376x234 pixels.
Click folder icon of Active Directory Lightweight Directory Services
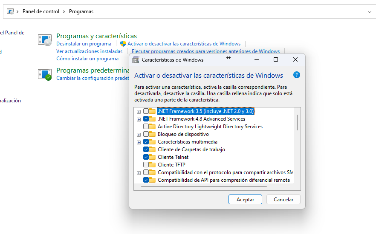(x=152, y=126)
